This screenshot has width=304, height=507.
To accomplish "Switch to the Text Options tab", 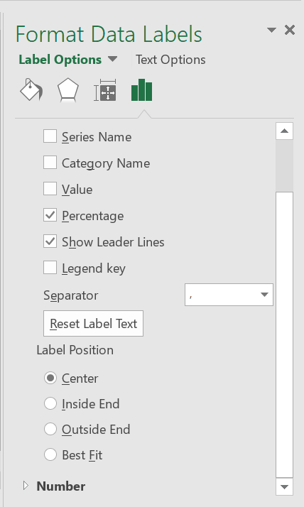I will point(170,60).
